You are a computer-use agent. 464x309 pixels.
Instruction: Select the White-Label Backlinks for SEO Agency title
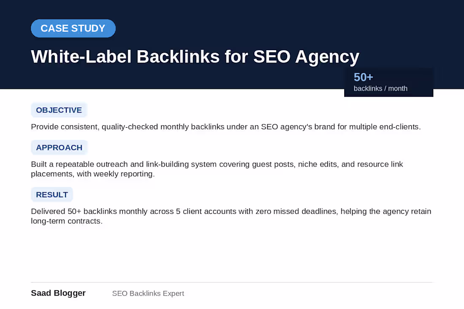coord(195,57)
